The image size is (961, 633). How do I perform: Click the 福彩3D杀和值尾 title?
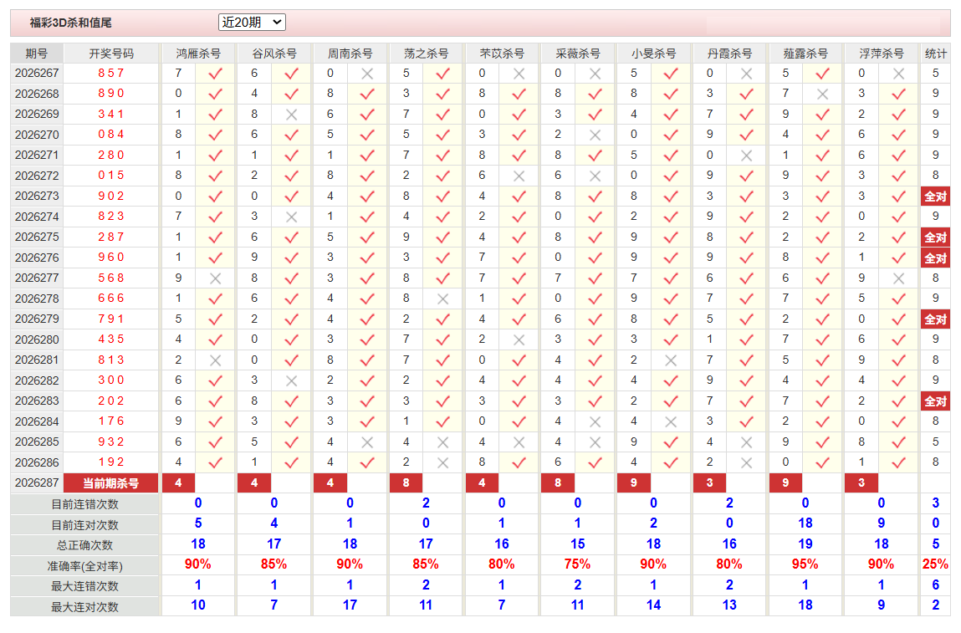point(70,23)
